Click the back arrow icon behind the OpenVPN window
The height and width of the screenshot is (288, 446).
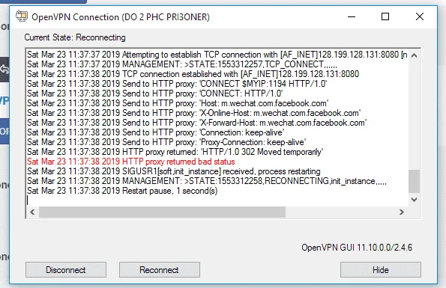click(4, 70)
